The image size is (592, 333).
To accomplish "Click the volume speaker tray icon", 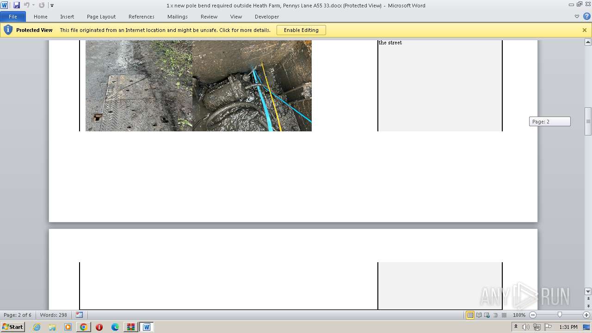I will point(526,327).
